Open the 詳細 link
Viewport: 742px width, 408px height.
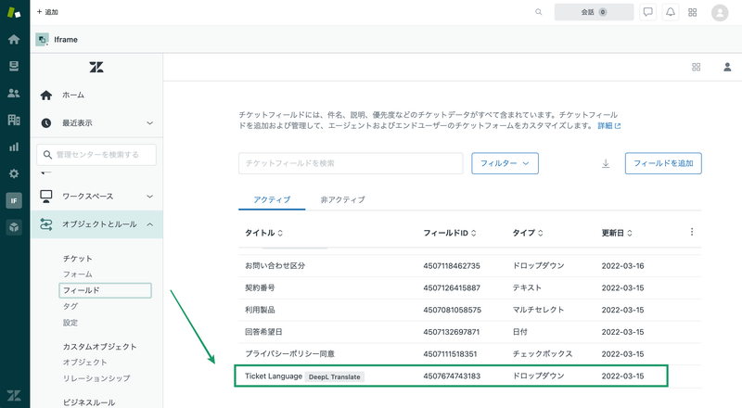[609, 126]
